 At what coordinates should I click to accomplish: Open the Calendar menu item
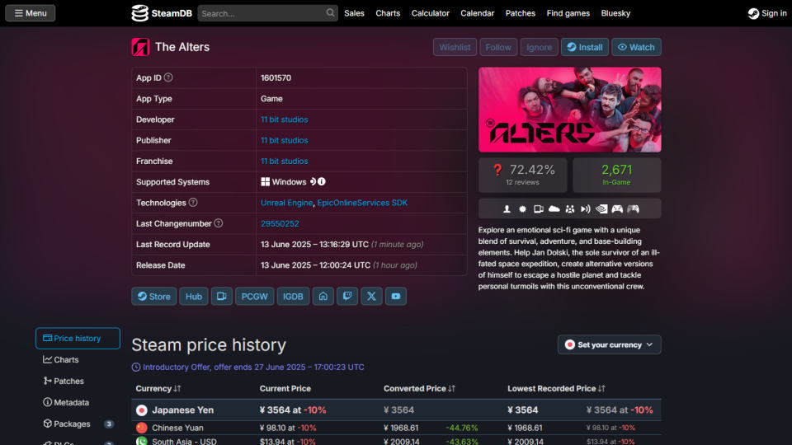coord(478,13)
